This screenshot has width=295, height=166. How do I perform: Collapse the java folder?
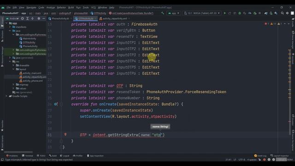point(10,31)
